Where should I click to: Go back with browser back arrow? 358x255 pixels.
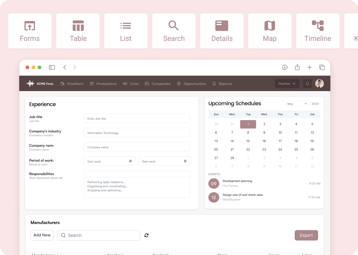pyautogui.click(x=65, y=67)
